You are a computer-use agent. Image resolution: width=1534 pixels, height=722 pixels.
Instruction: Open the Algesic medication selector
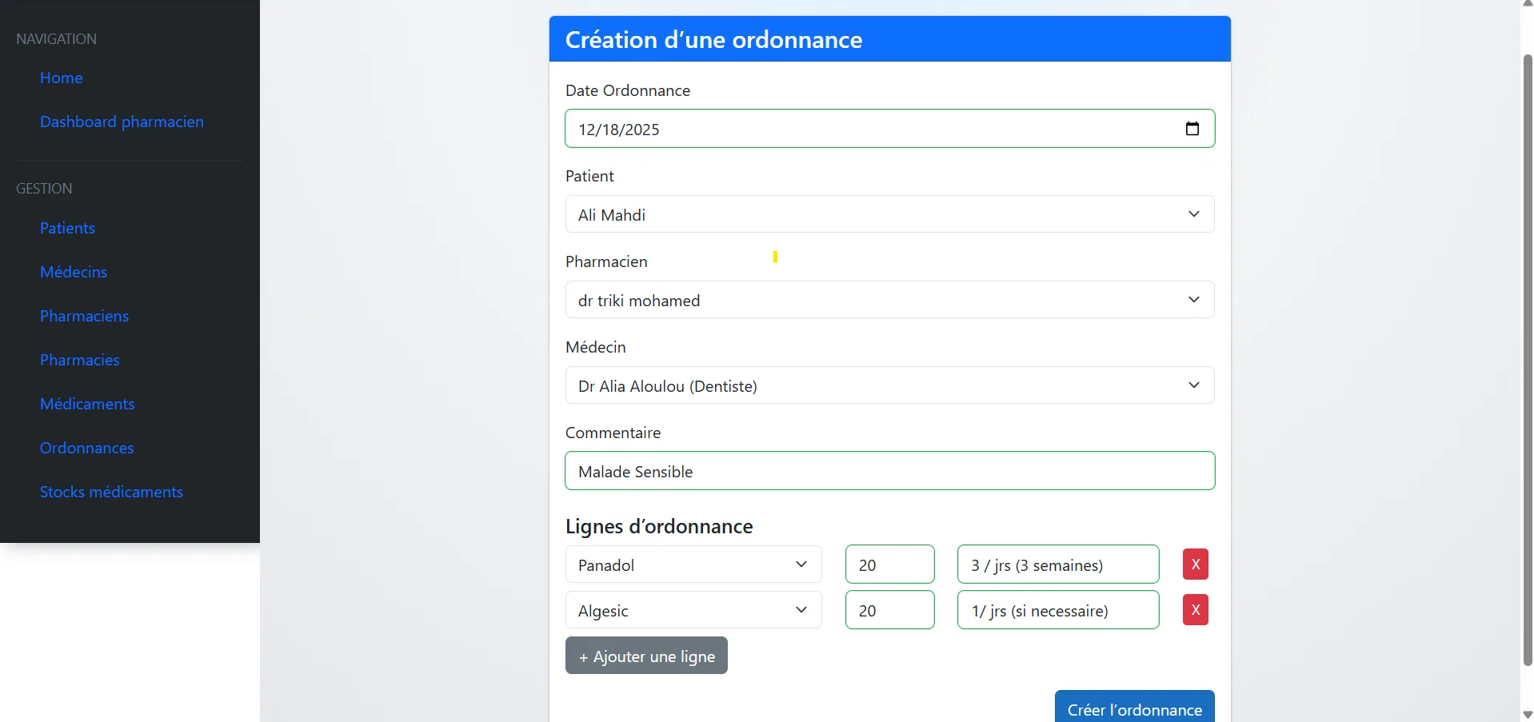693,610
